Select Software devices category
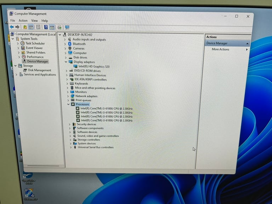272x204 pixels. click(x=87, y=132)
